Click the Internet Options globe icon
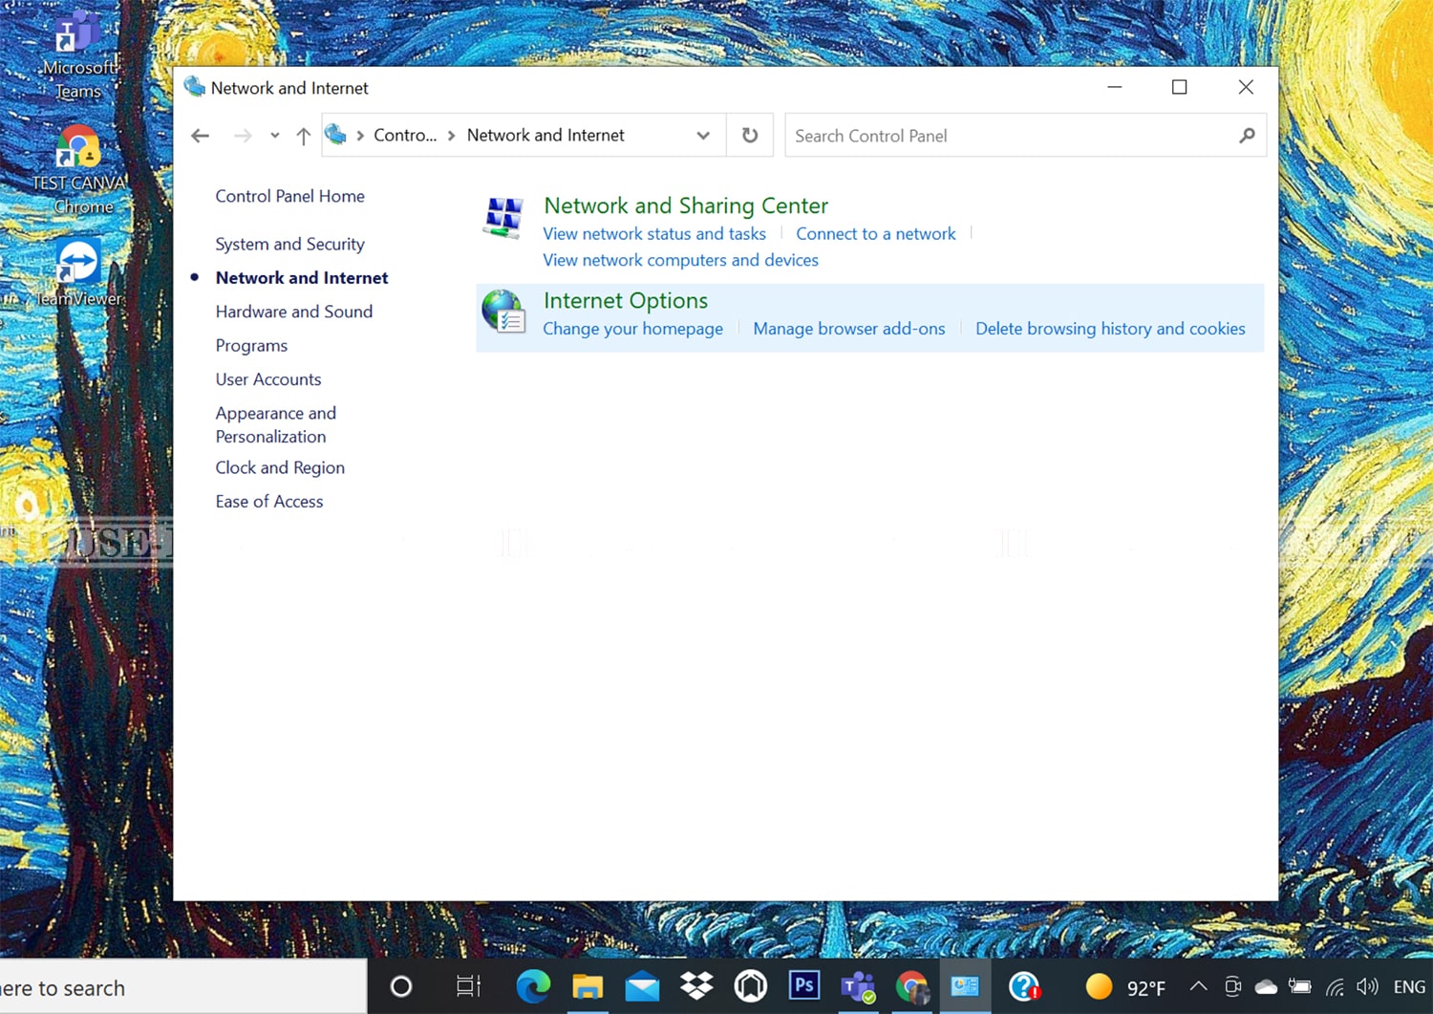 (x=503, y=312)
